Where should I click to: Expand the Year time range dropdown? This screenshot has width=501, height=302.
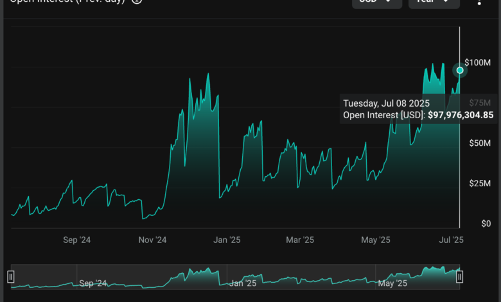434,2
